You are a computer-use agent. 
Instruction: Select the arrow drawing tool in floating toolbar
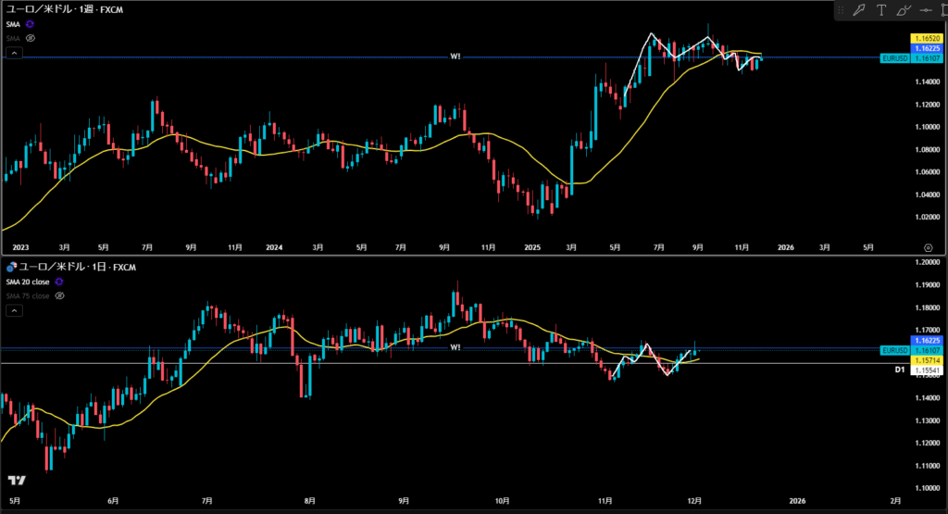[859, 10]
